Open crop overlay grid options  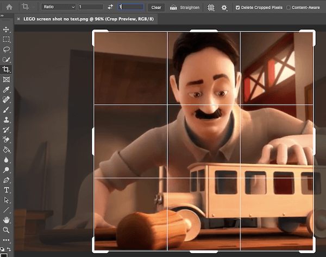click(x=211, y=8)
